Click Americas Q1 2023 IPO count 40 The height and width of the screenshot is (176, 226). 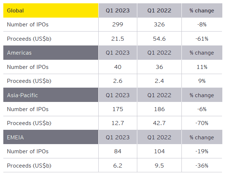point(118,67)
